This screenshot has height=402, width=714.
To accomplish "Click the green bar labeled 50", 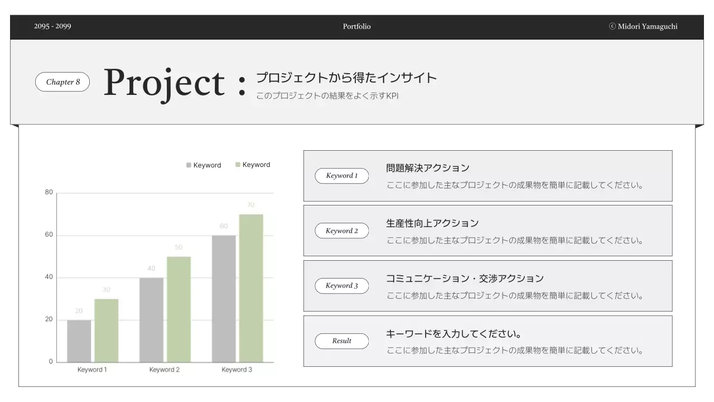I will coord(178,309).
